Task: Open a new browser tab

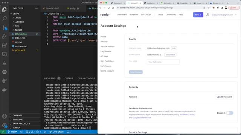Action: [x=228, y=3]
